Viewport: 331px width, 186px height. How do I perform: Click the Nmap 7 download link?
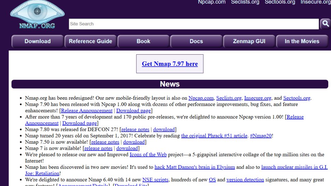tap(127, 148)
